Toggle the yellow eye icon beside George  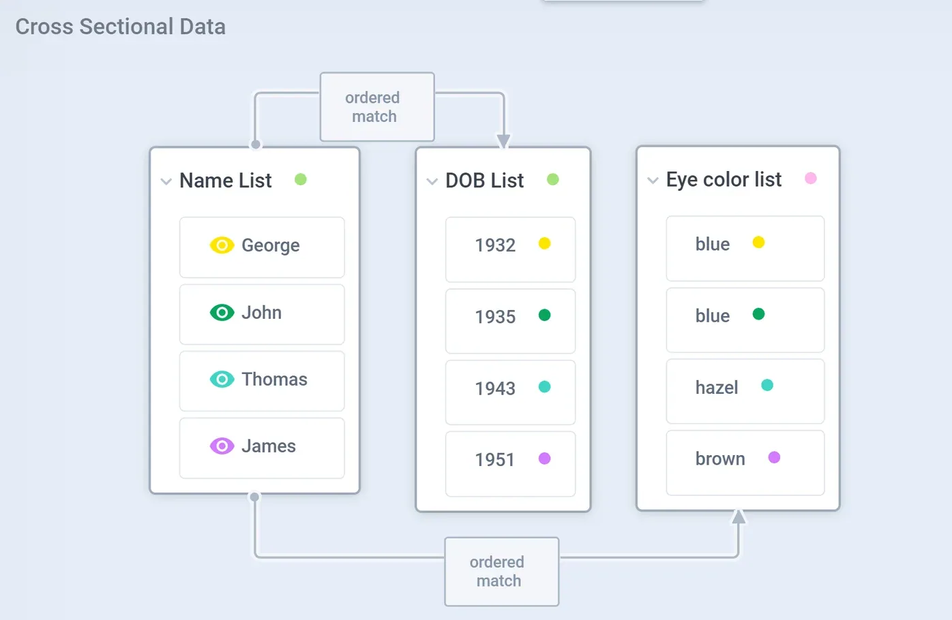[222, 245]
